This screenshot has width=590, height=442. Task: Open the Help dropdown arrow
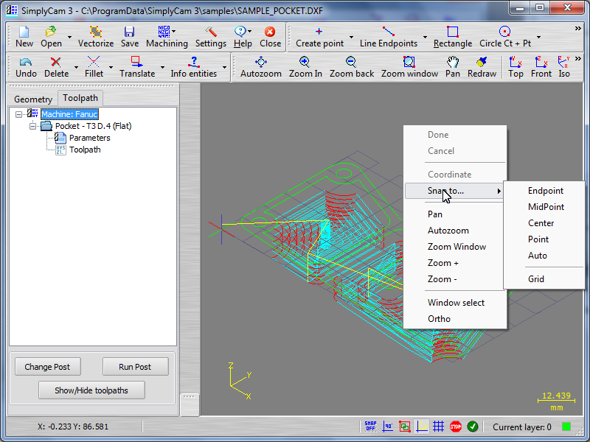pos(249,32)
